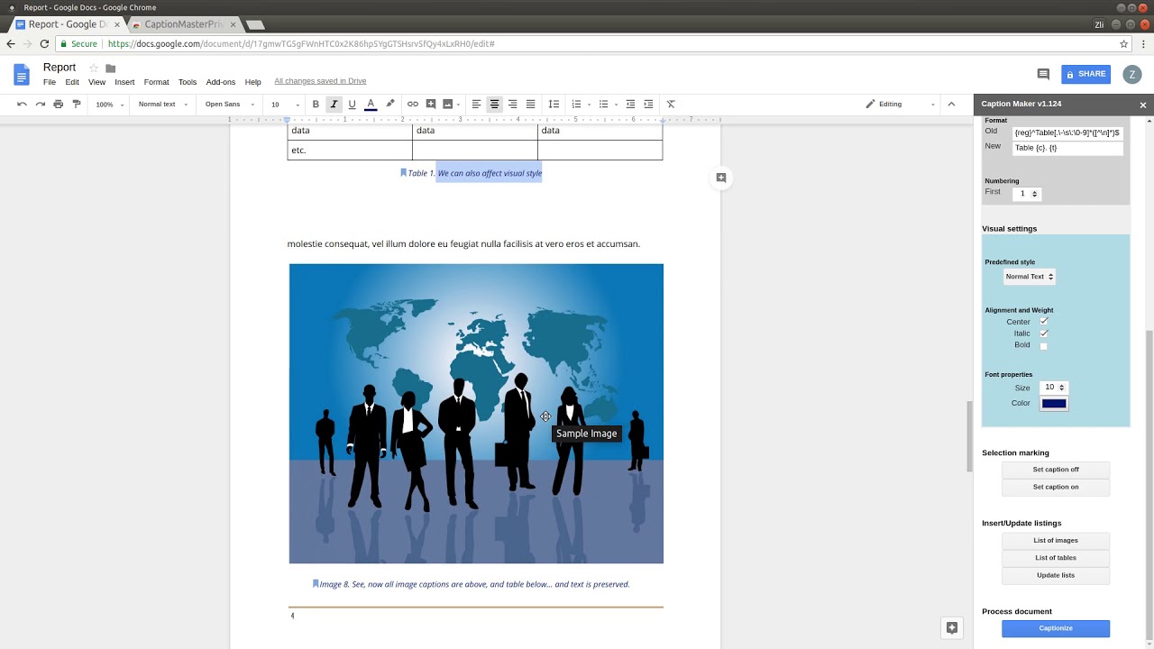Image resolution: width=1154 pixels, height=649 pixels.
Task: Click the List of tables button
Action: [x=1056, y=558]
